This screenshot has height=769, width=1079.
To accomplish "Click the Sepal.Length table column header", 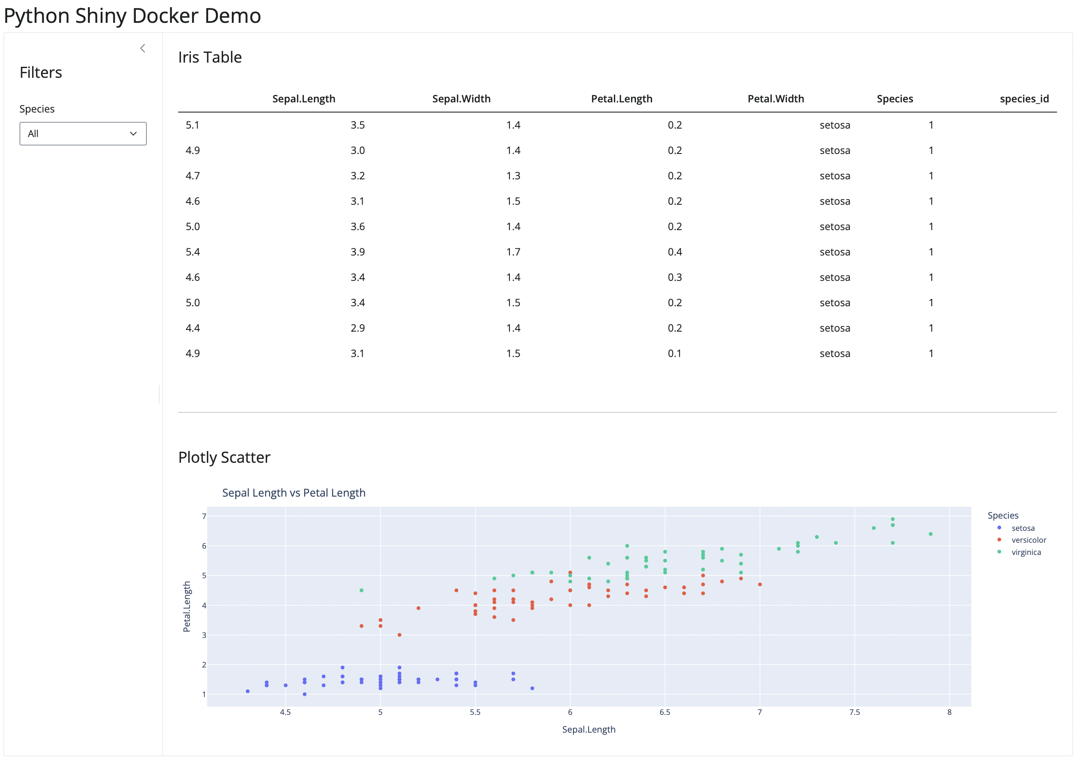I will 304,99.
